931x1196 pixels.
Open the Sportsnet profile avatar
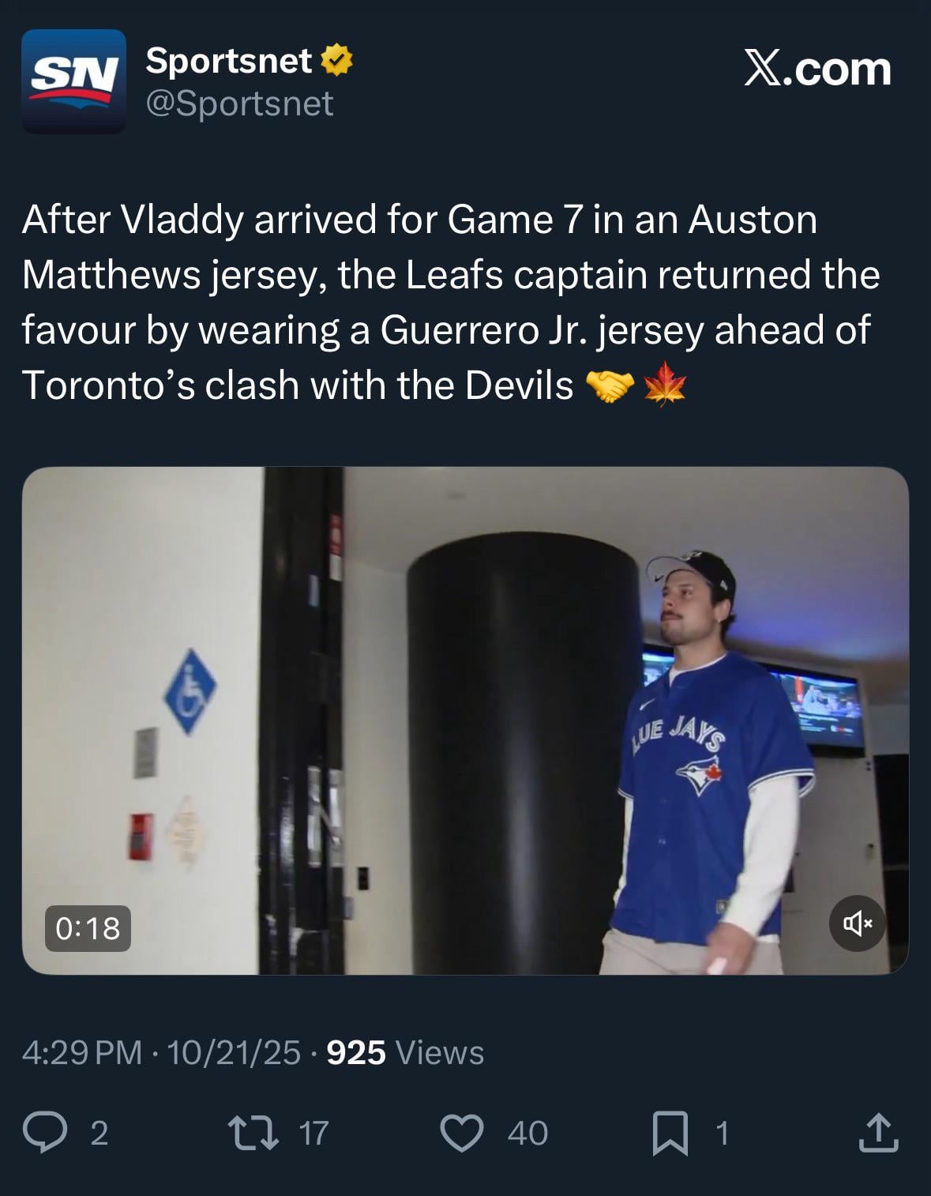click(x=73, y=81)
